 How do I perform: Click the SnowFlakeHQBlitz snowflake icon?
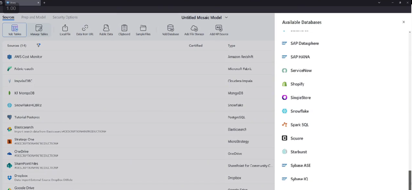tap(9, 105)
